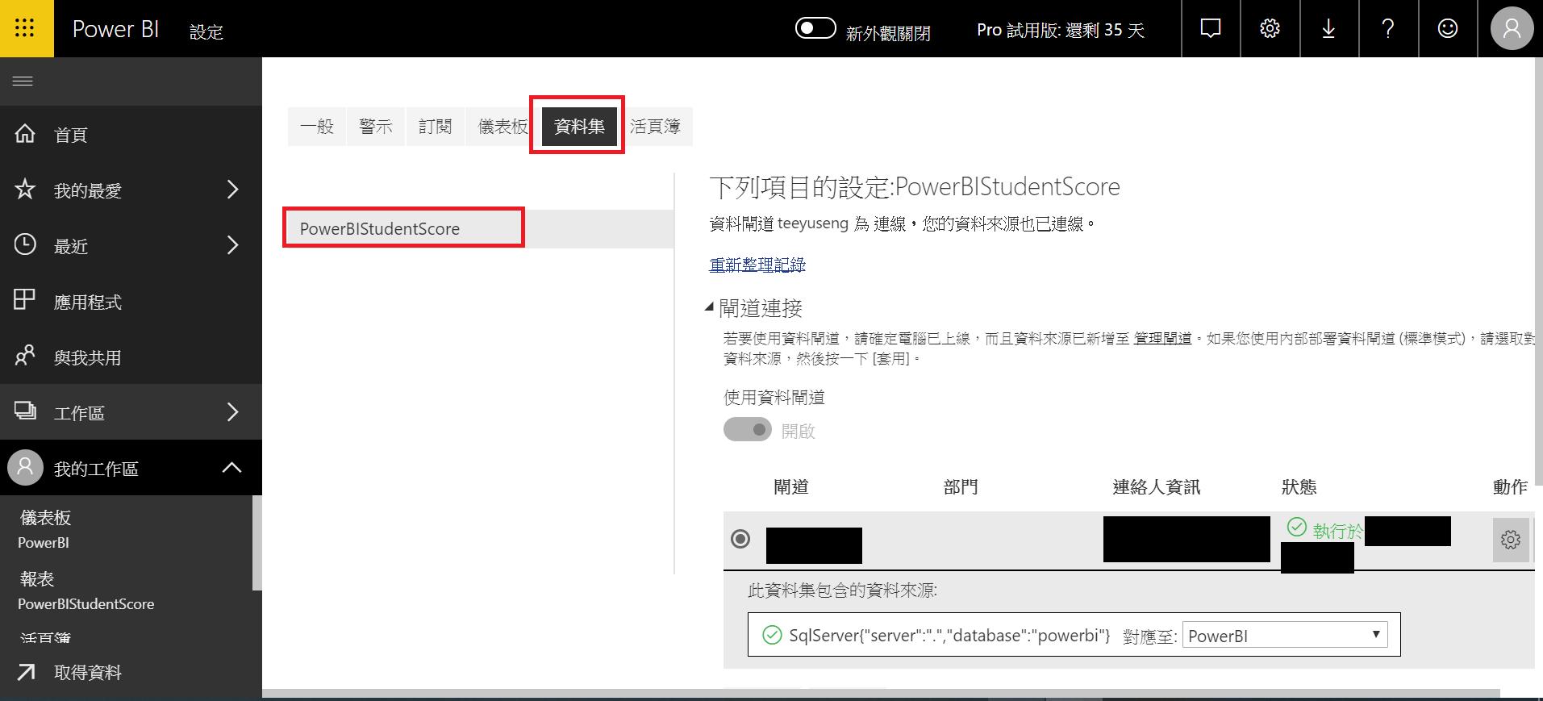Image resolution: width=1543 pixels, height=701 pixels.
Task: Open the help question mark icon
Action: pos(1388,29)
